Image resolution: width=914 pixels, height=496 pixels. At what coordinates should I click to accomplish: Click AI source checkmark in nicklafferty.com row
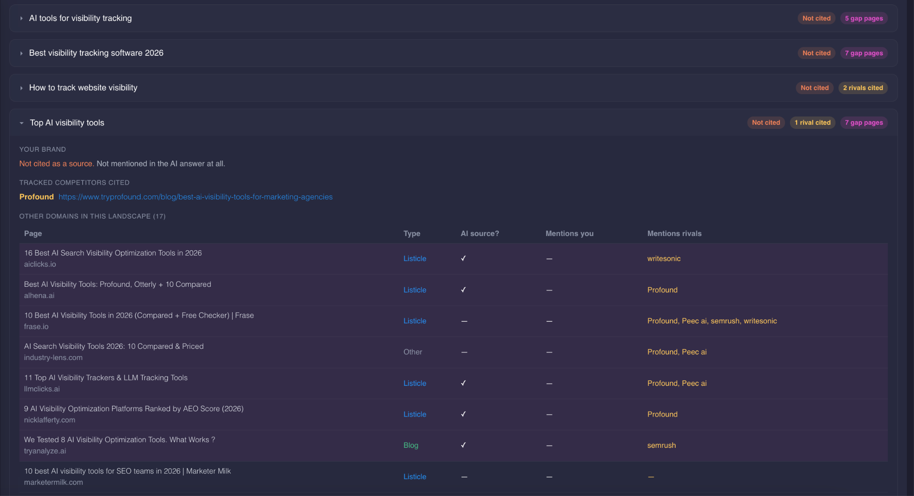click(463, 414)
